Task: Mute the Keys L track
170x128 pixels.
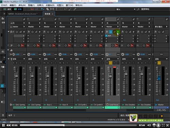Action: tap(45, 63)
